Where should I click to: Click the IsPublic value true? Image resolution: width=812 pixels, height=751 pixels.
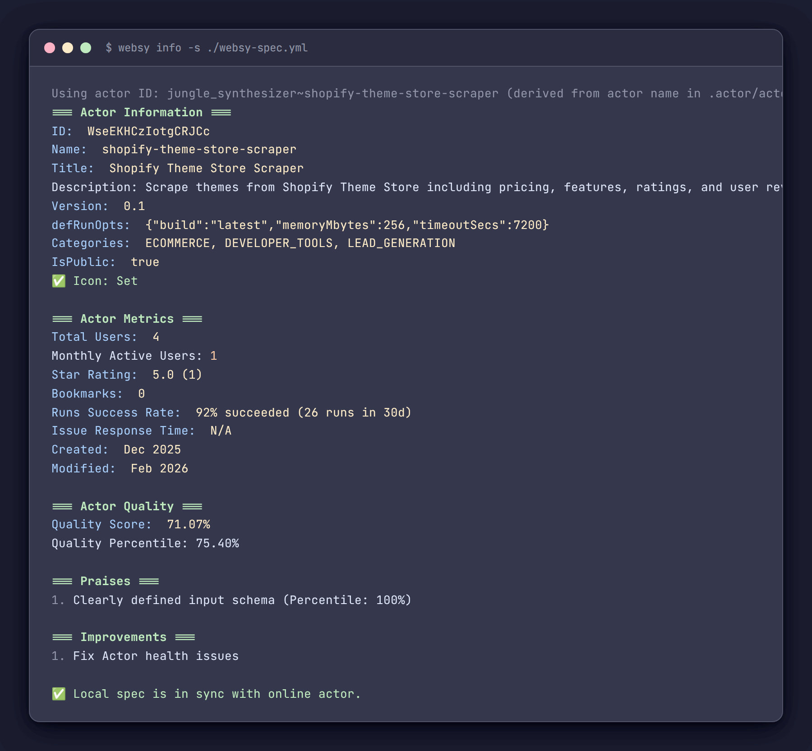pos(145,262)
